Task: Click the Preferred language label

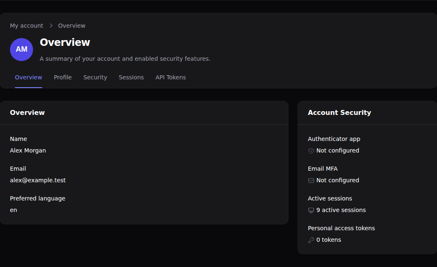Action: pos(38,198)
